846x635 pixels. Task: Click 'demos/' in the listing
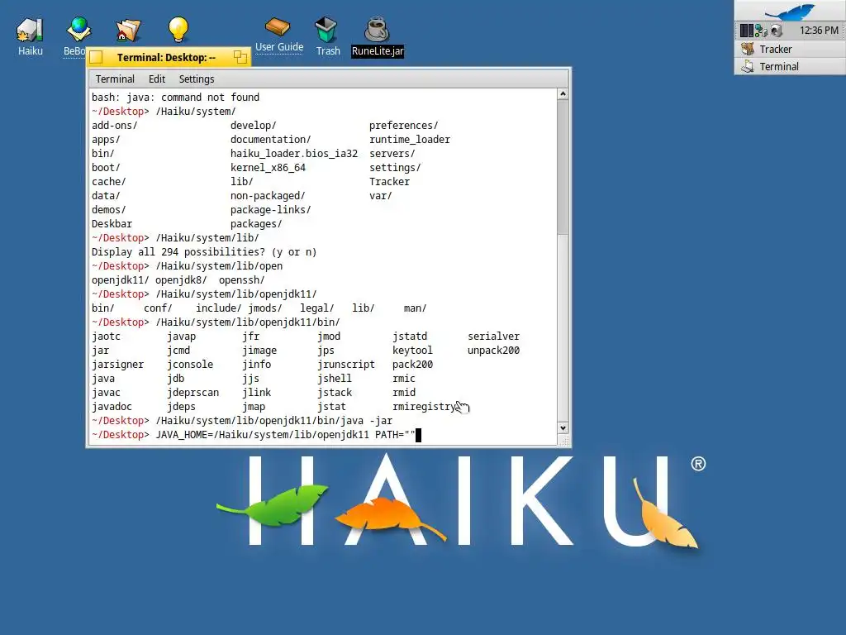(x=108, y=209)
